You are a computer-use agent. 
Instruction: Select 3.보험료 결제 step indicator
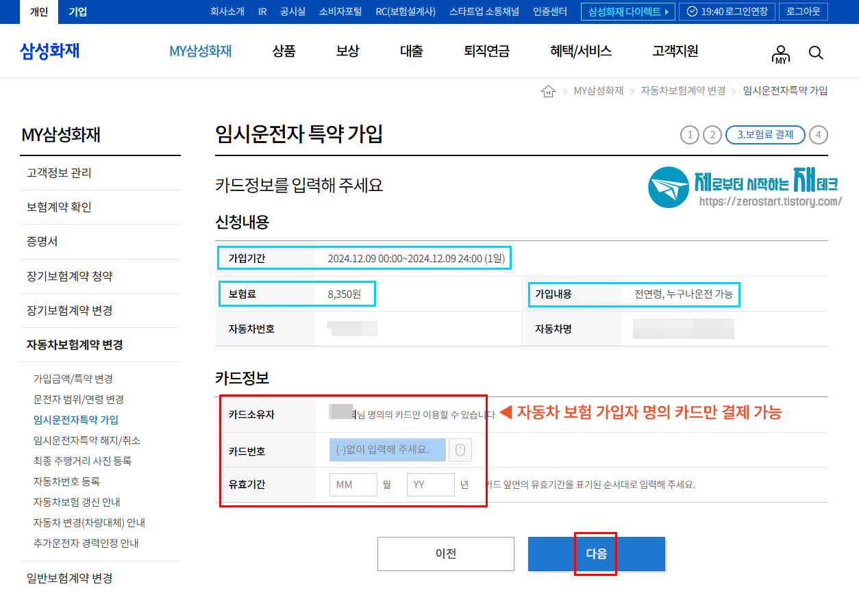(x=765, y=135)
